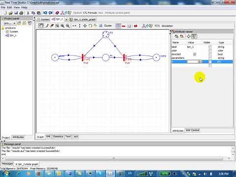The height and width of the screenshot is (177, 236).
Task: Click the Cut scissors icon
Action: (x=28, y=13)
